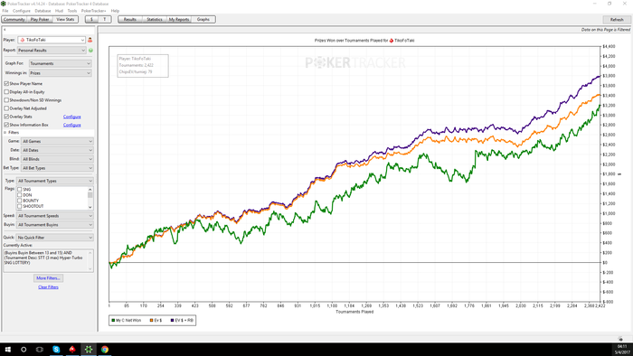Open the Skype taskbar icon

point(56,349)
